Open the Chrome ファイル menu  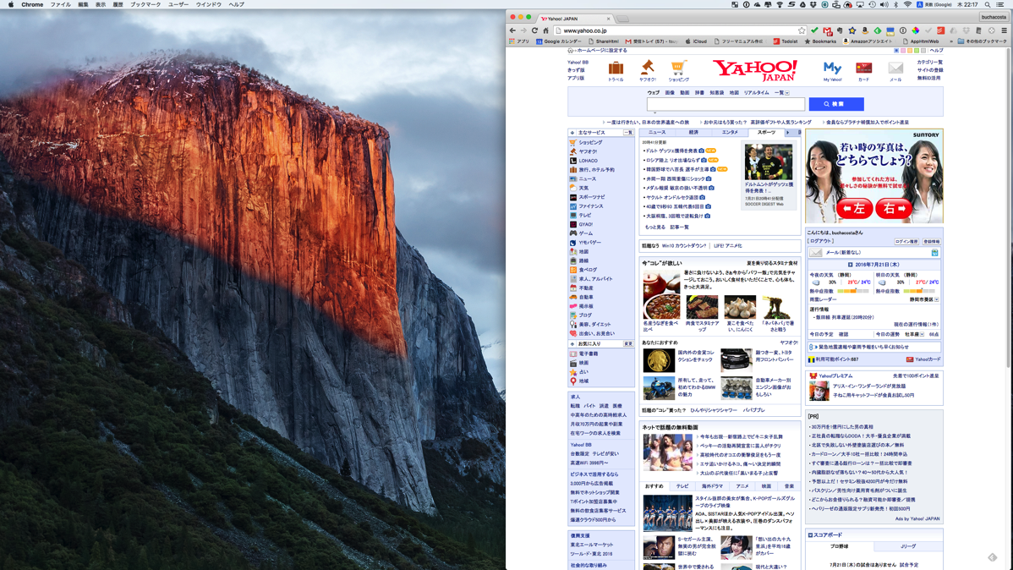(60, 4)
